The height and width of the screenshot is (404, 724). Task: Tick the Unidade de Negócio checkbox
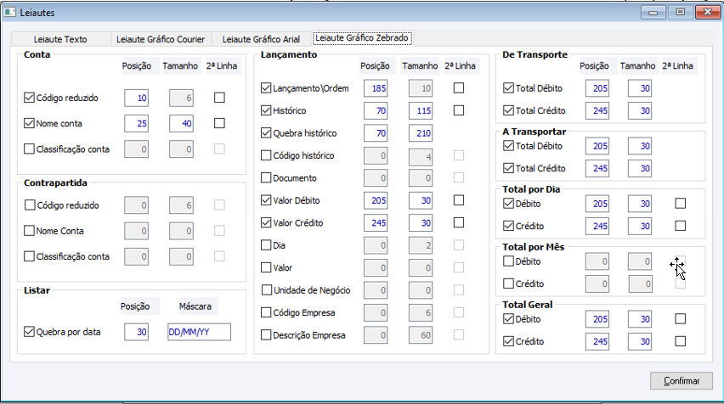[267, 290]
